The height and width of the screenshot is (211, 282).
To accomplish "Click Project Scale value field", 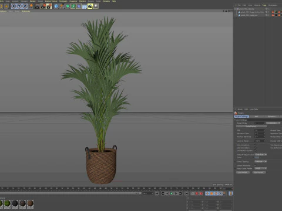I will pyautogui.click(x=260, y=123).
